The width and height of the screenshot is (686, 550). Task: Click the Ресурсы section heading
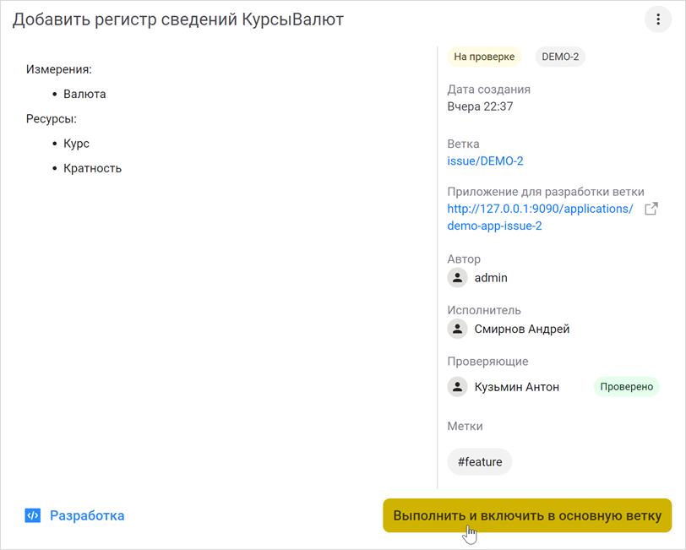click(51, 118)
